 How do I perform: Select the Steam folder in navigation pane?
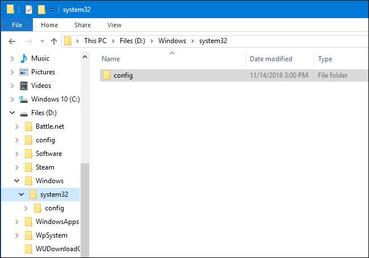(45, 167)
